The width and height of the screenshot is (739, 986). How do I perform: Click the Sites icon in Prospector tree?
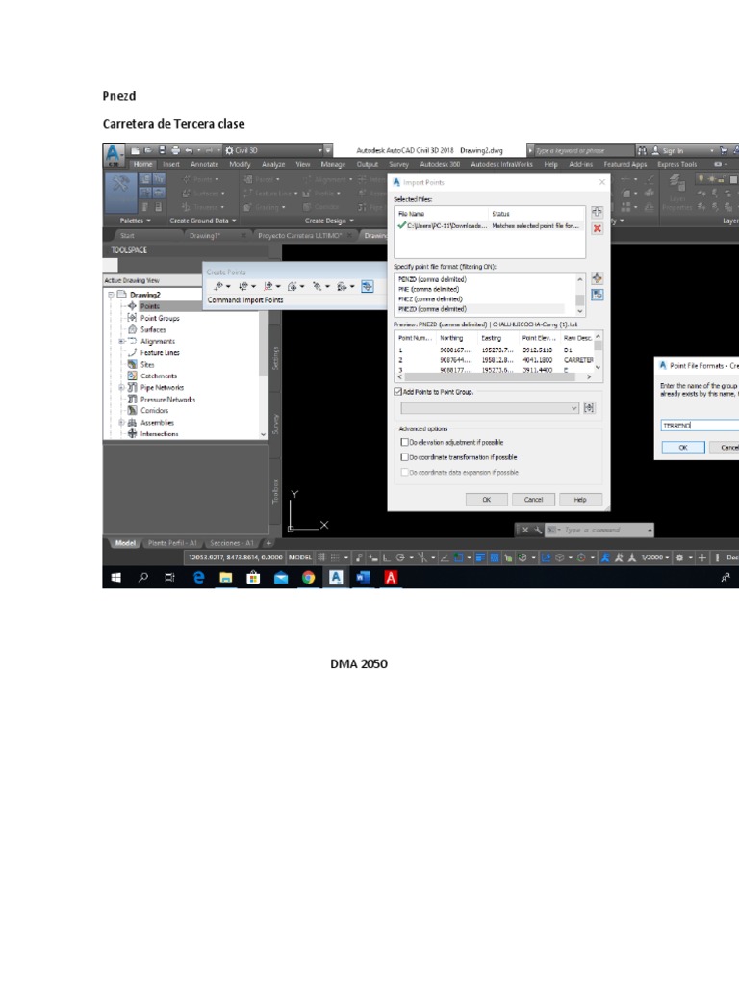[132, 364]
